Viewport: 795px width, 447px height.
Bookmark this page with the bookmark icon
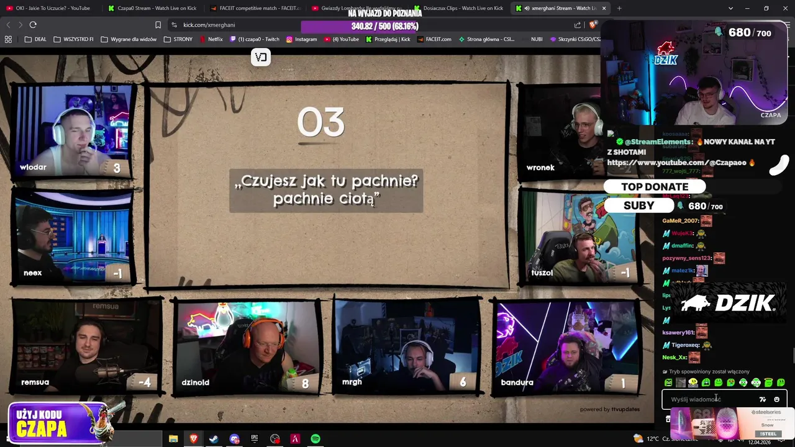point(158,25)
